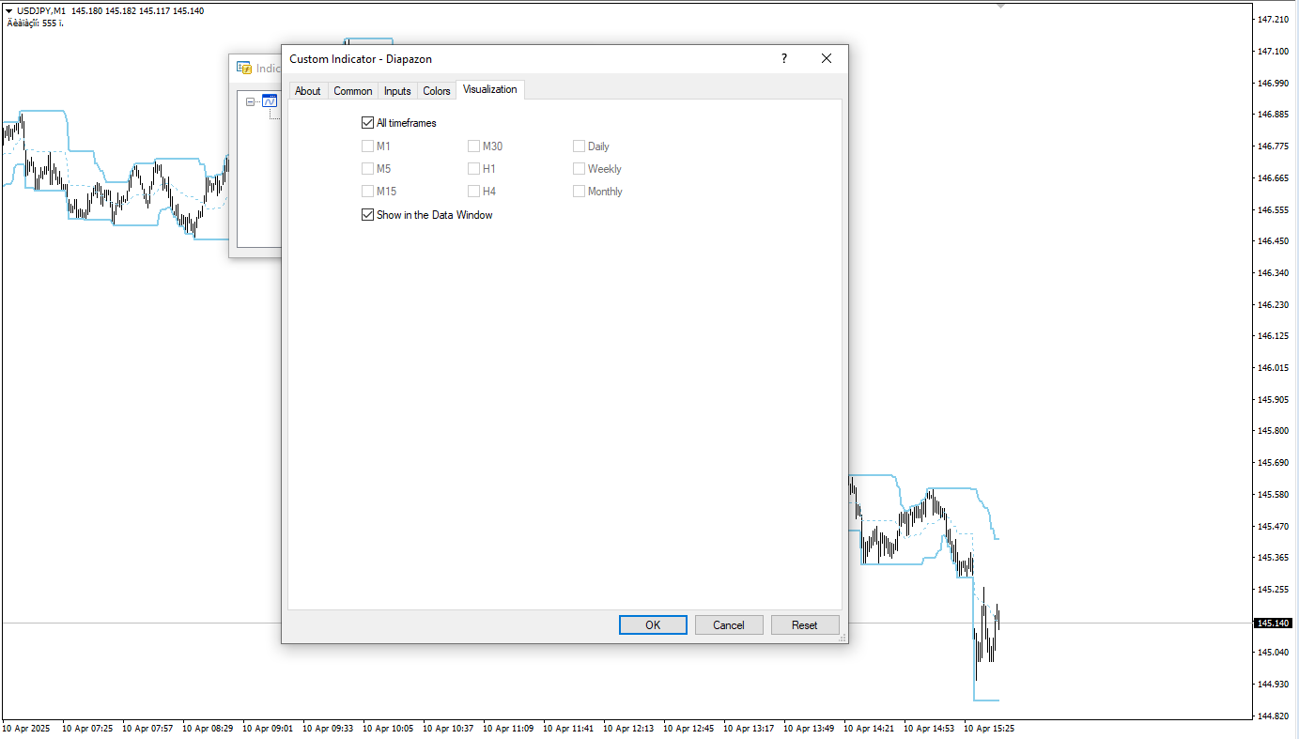Click the 10 Apr 15:25 time label

point(989,728)
